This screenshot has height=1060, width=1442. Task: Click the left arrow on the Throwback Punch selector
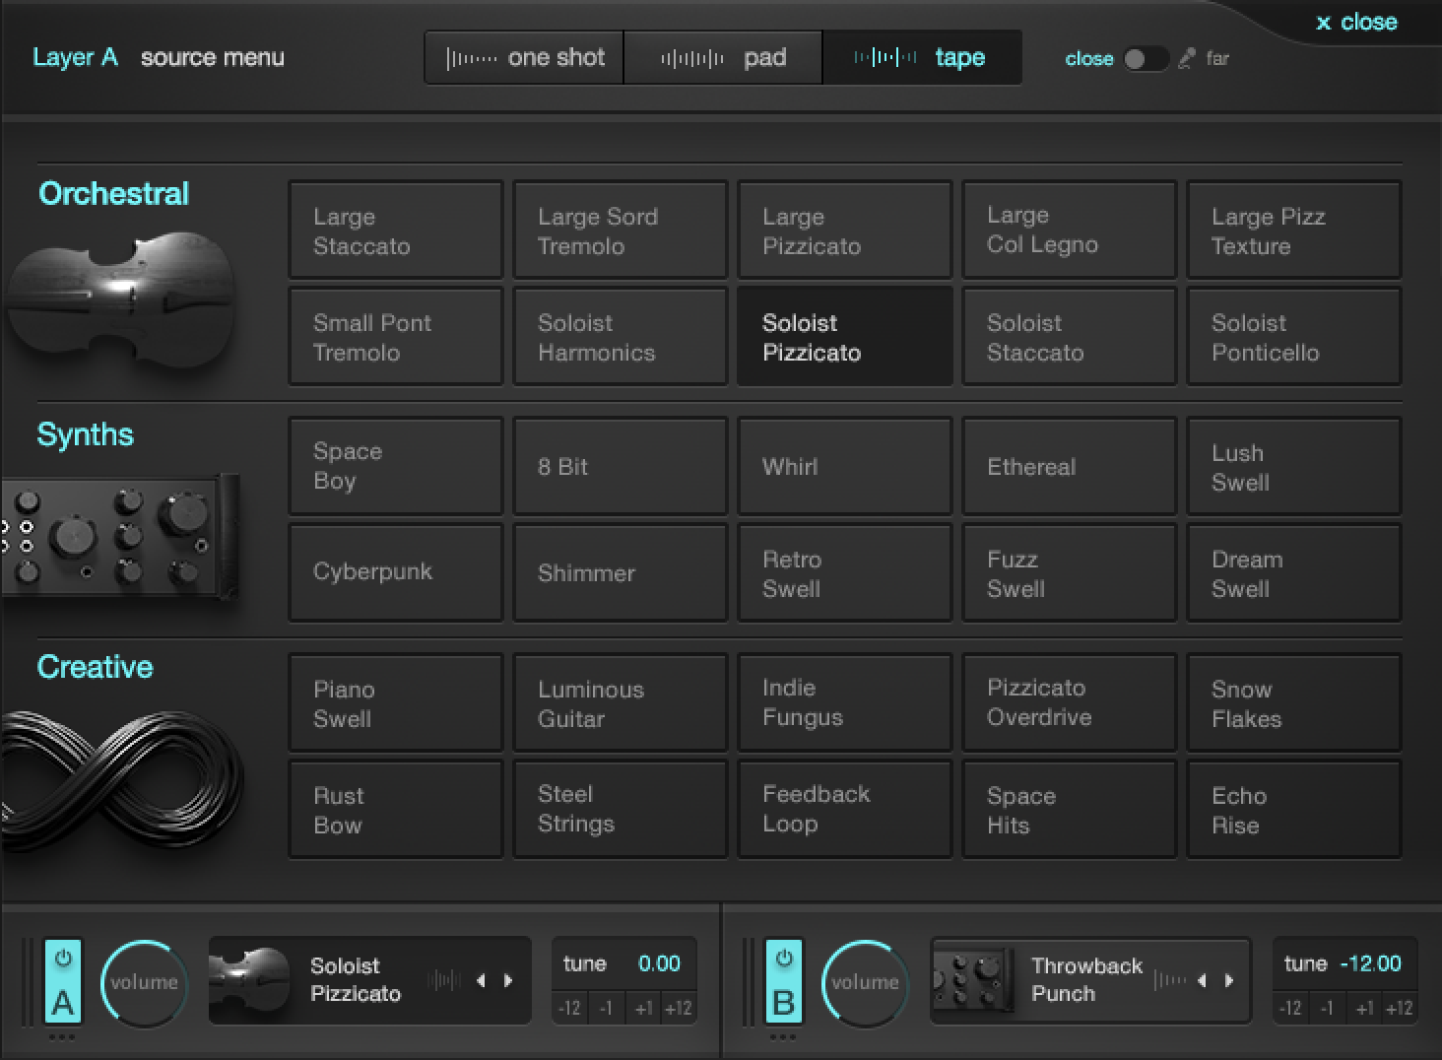coord(1202,980)
